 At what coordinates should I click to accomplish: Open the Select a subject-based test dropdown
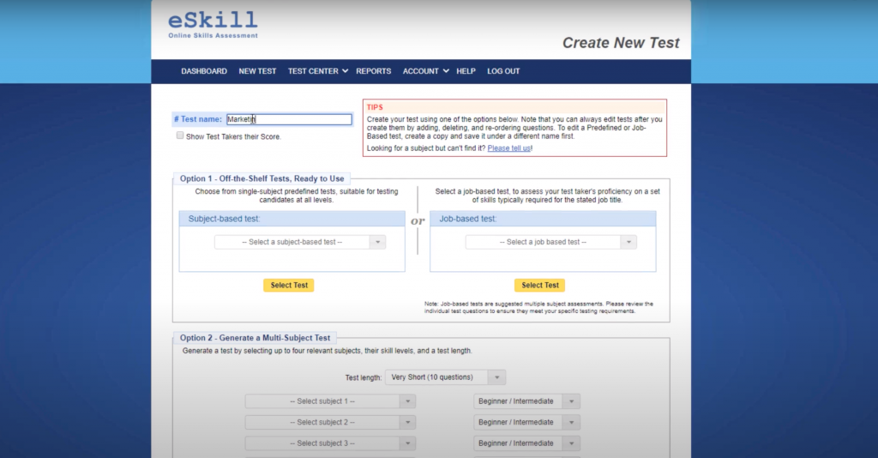coord(299,242)
